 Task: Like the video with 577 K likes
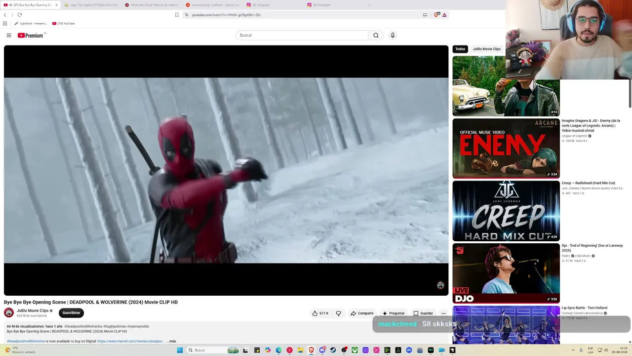(320, 313)
